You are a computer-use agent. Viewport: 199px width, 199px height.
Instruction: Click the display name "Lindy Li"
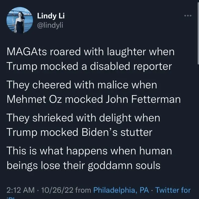(50, 16)
